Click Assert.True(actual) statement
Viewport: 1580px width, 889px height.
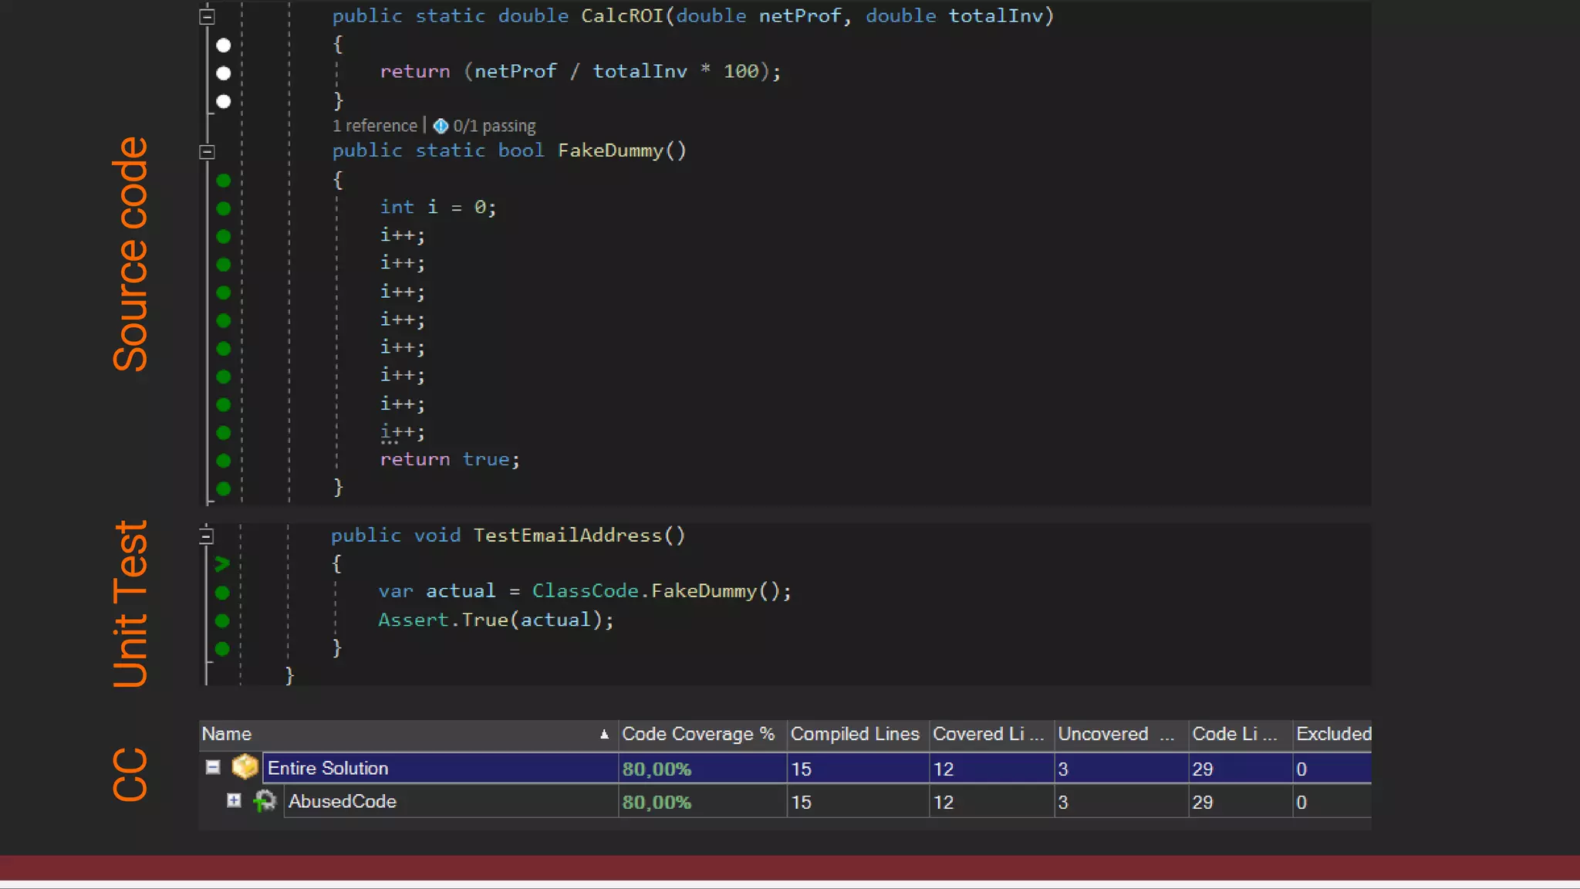point(496,620)
